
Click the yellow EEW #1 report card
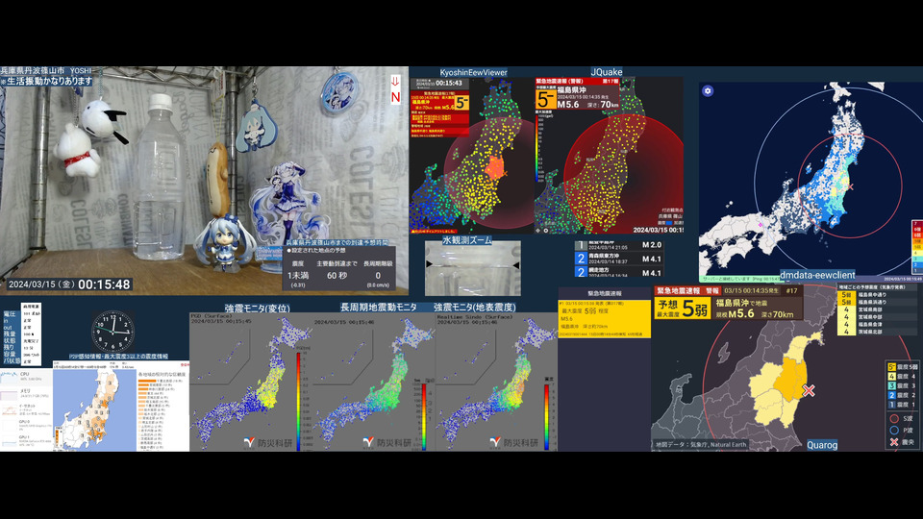[x=604, y=318]
